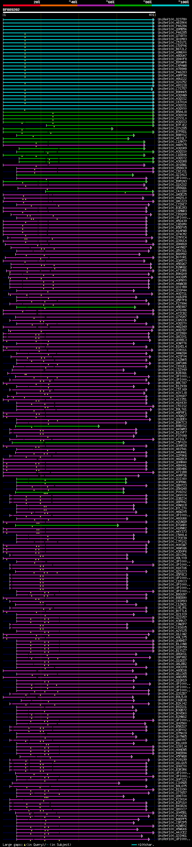The image size is (192, 847).
Task: Select hit UniRef100_C6TK14
Action: 172,102
